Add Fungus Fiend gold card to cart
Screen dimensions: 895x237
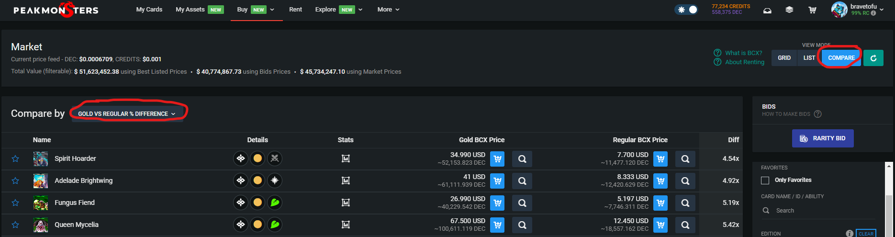click(497, 203)
